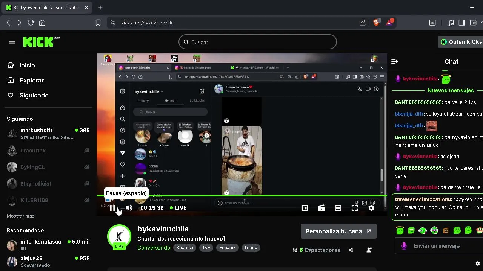This screenshot has height=271, width=483.
Task: Open the hamburger menu beside Kick logo
Action: (x=12, y=42)
